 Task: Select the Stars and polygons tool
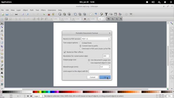[2, 54]
